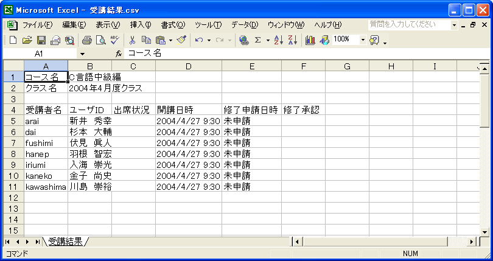493x261 pixels.
Task: Expand the Paste options dropdown arrow
Action: (x=171, y=40)
